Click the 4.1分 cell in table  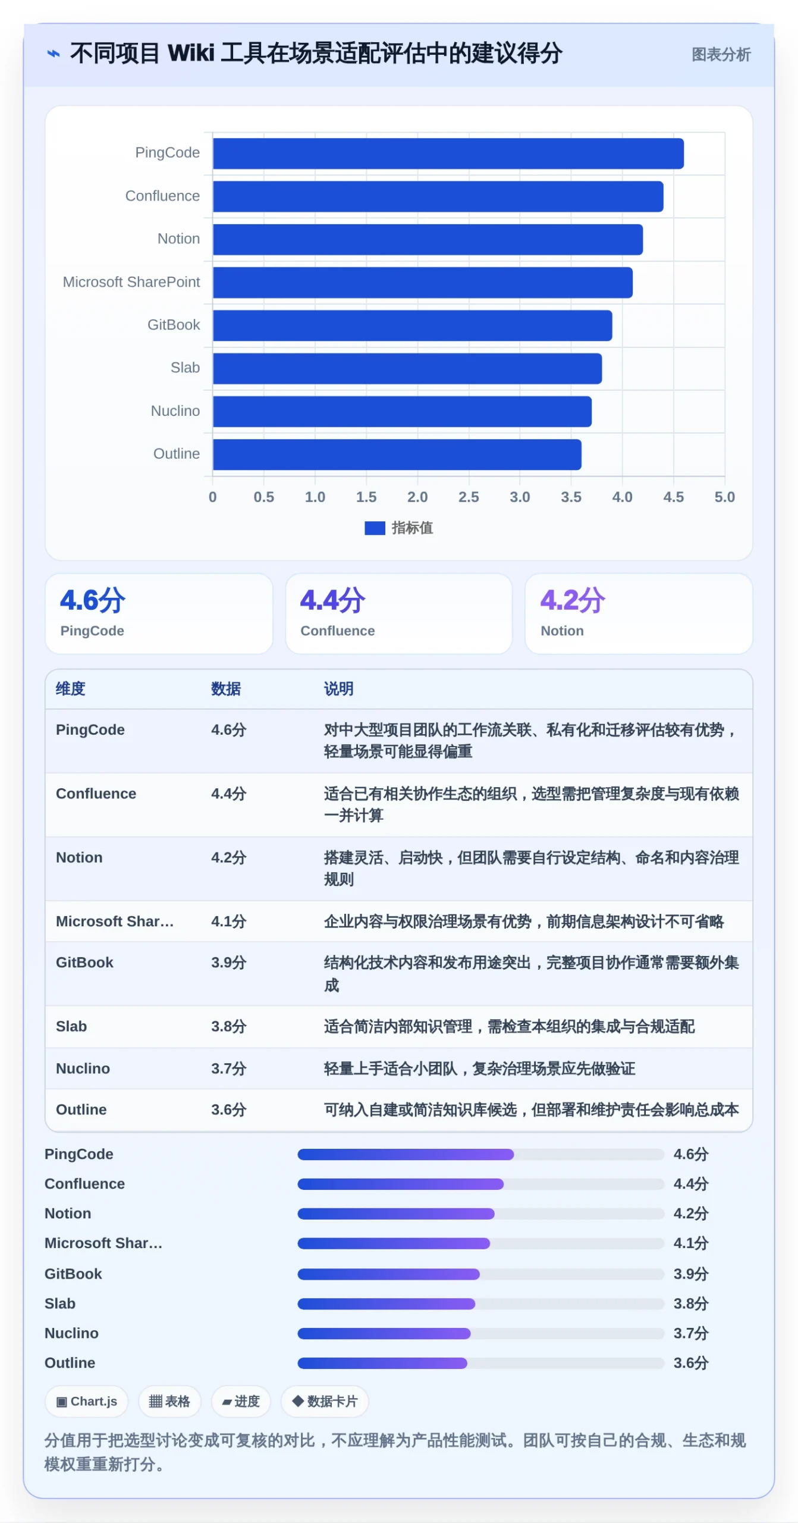229,922
